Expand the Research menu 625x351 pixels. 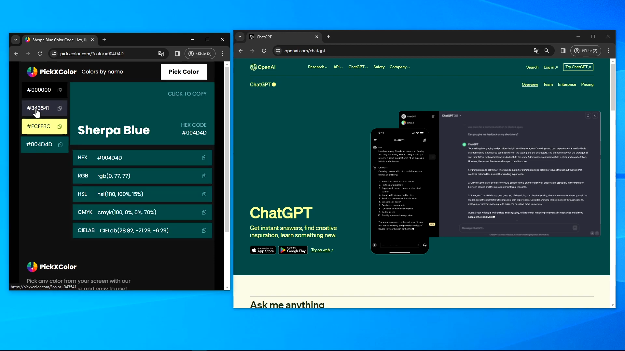[x=318, y=67]
